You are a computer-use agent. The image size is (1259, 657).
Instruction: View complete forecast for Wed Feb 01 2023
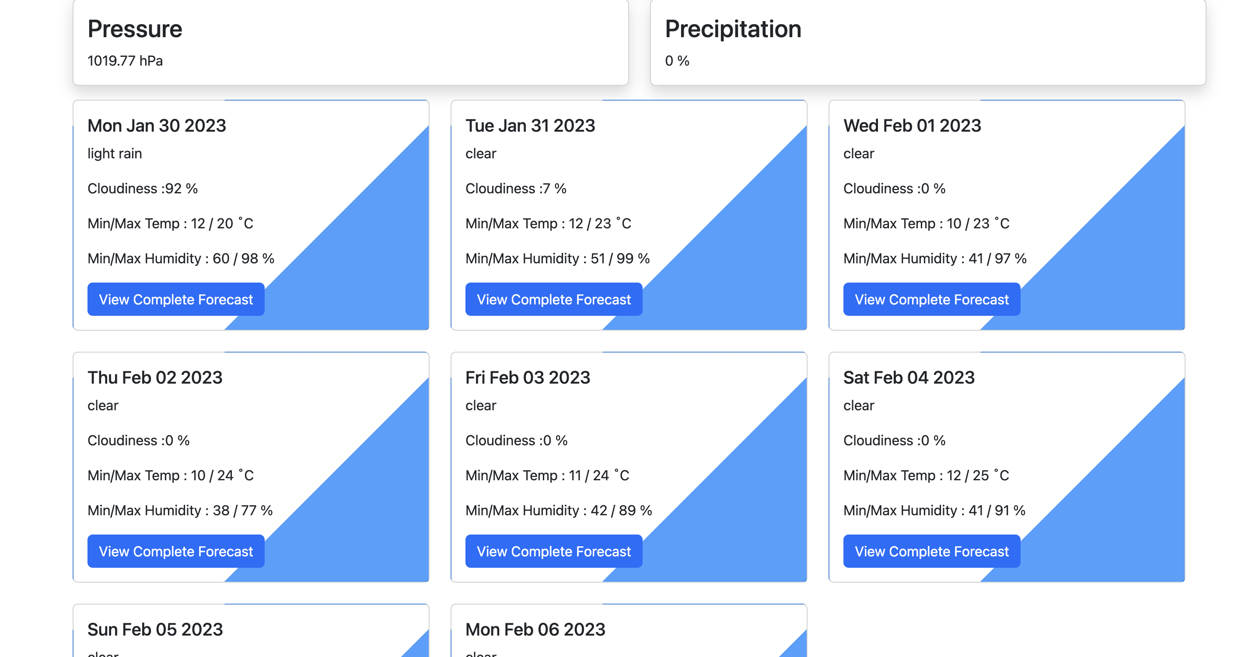(931, 299)
